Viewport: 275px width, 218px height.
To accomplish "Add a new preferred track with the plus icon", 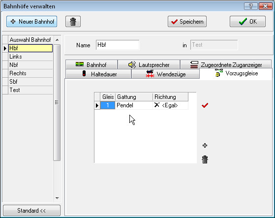I will [205, 145].
